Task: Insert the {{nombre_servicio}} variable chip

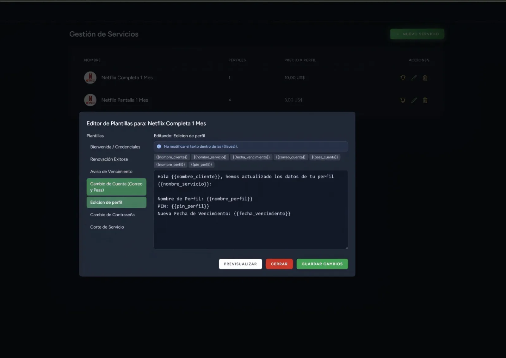Action: (x=210, y=157)
